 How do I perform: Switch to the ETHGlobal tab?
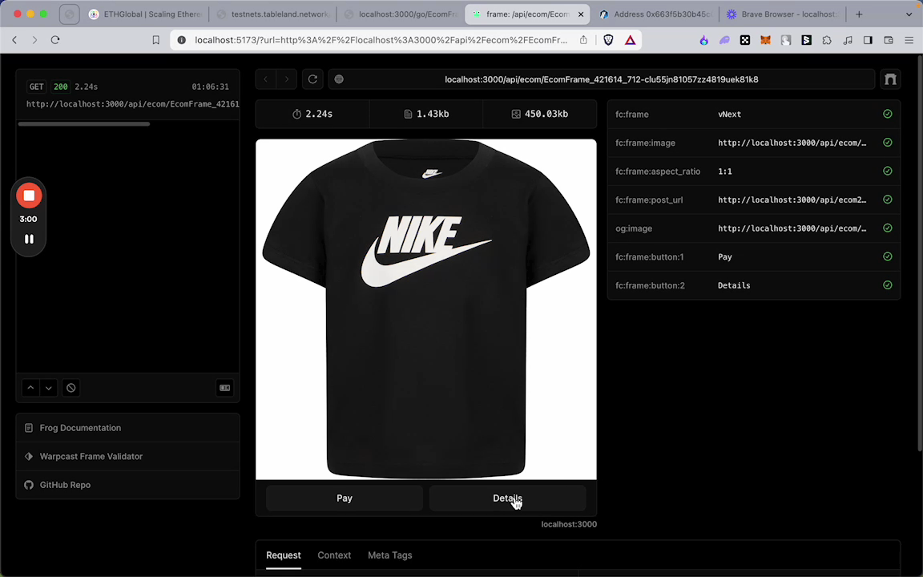(x=145, y=14)
